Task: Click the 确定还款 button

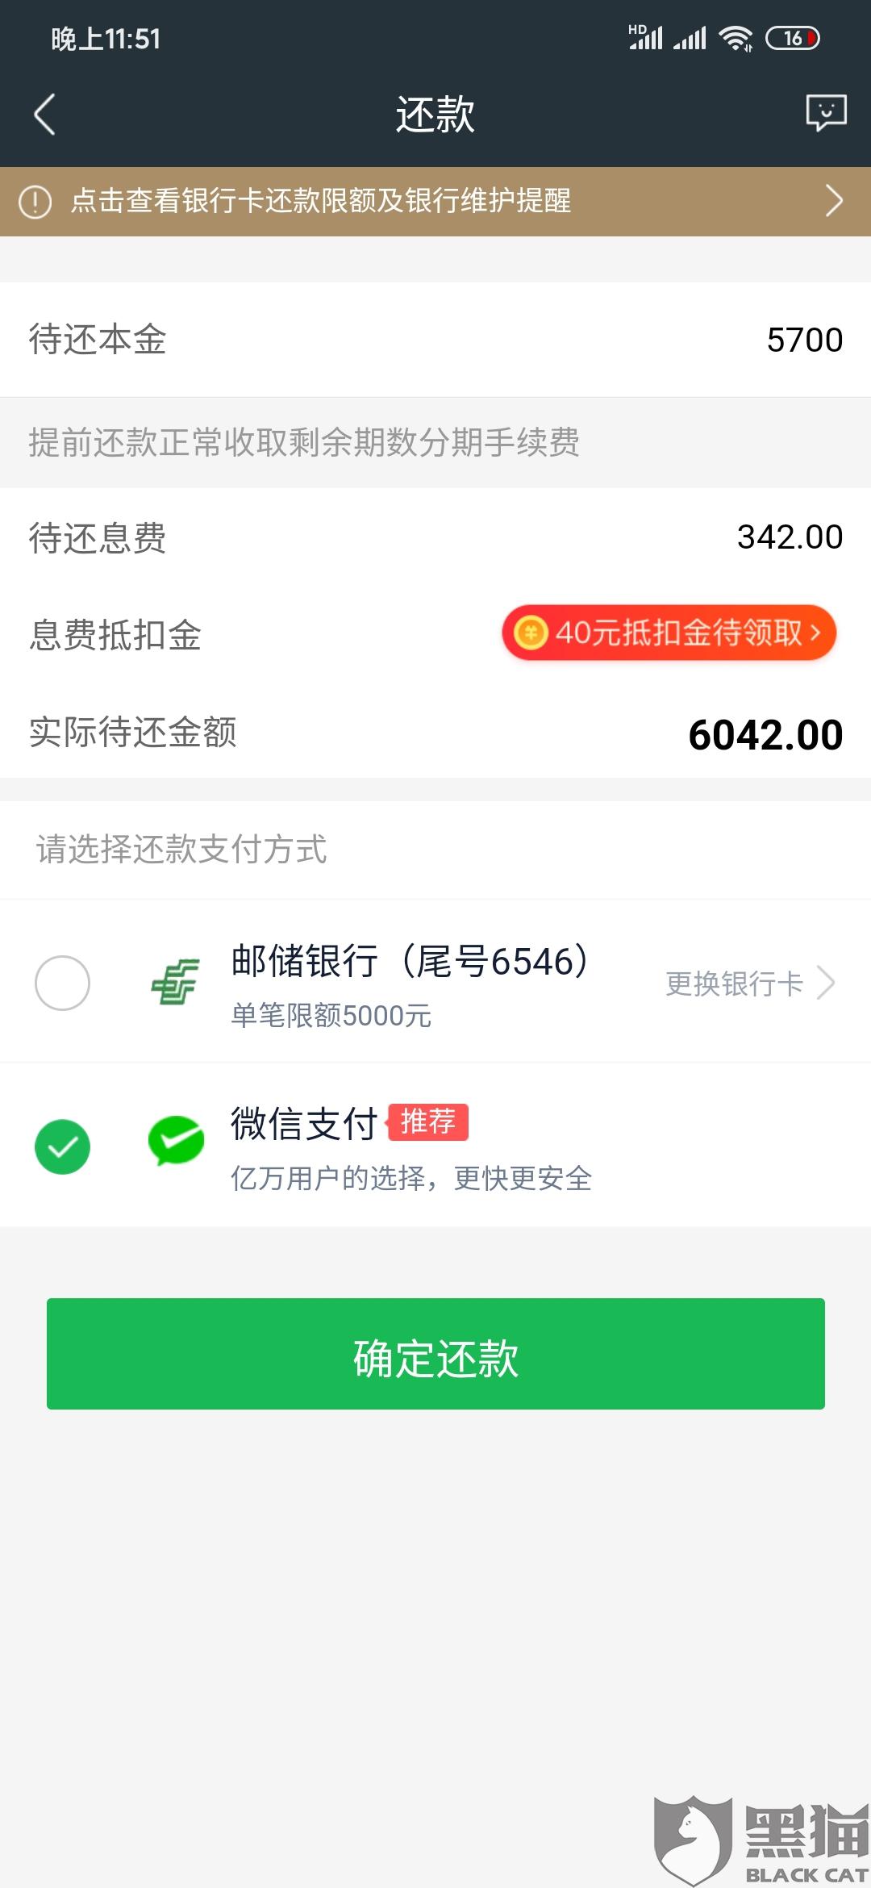Action: pos(435,1354)
